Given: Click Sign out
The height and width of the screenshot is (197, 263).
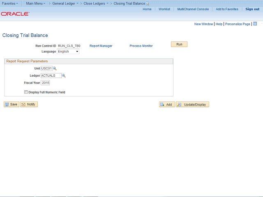Looking at the screenshot, I should click(252, 9).
